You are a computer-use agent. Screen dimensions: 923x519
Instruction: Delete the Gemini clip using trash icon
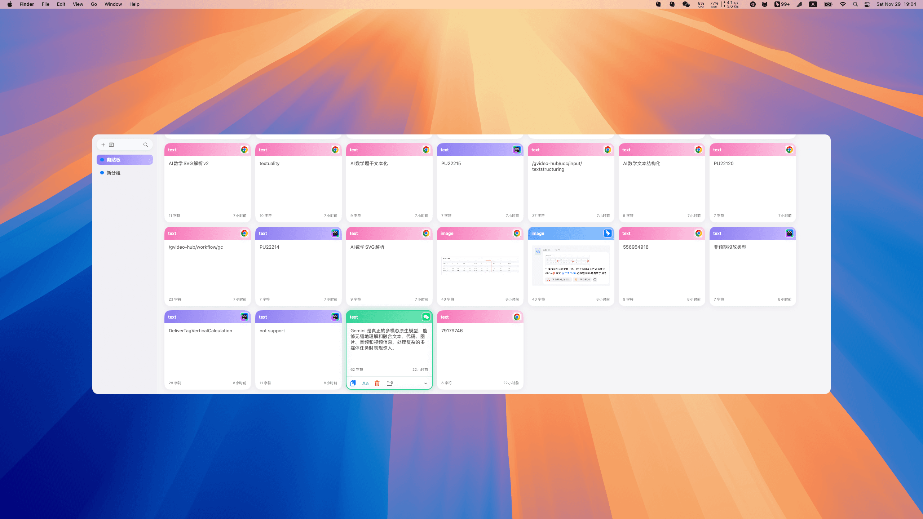[377, 383]
